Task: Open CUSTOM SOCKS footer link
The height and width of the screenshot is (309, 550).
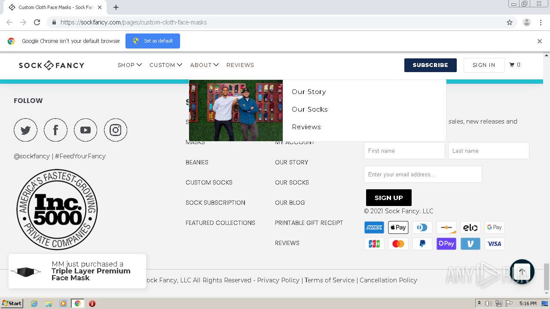Action: (x=209, y=182)
